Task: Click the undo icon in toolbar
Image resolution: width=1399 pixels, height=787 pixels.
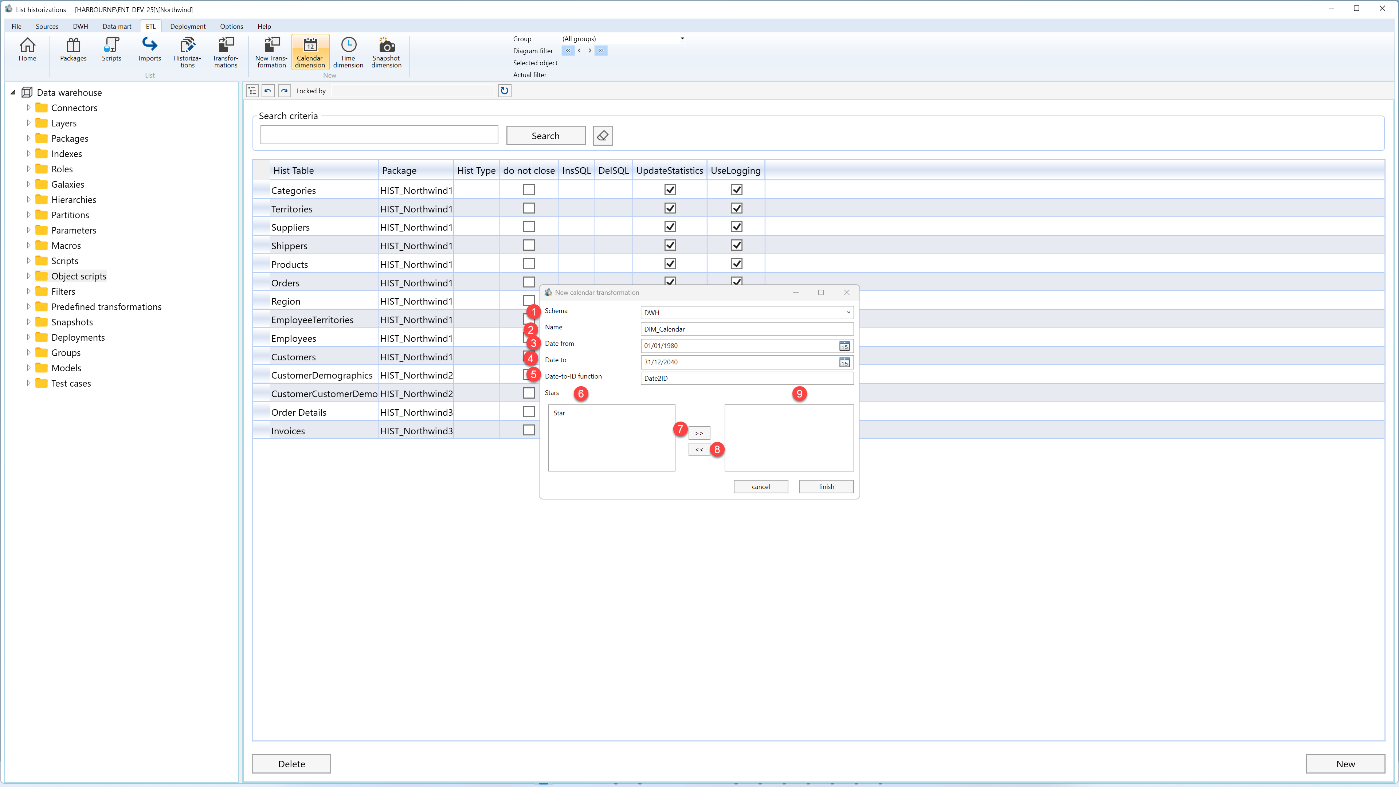Action: coord(268,91)
